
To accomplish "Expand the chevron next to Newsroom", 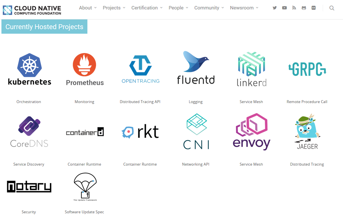I will [x=257, y=8].
